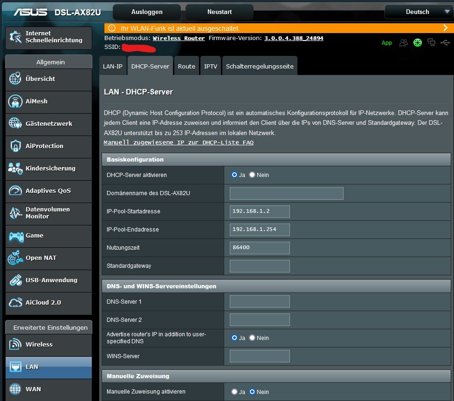This screenshot has height=401, width=454.
Task: Open AiMesh via its sidebar icon
Action: click(x=15, y=101)
